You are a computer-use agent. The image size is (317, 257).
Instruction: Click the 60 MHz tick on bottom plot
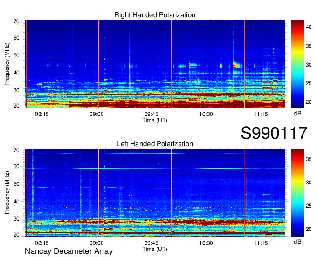[x=16, y=167]
